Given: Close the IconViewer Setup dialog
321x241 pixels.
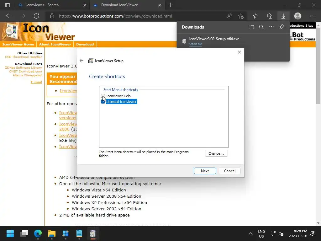Looking at the screenshot, I should 239,52.
